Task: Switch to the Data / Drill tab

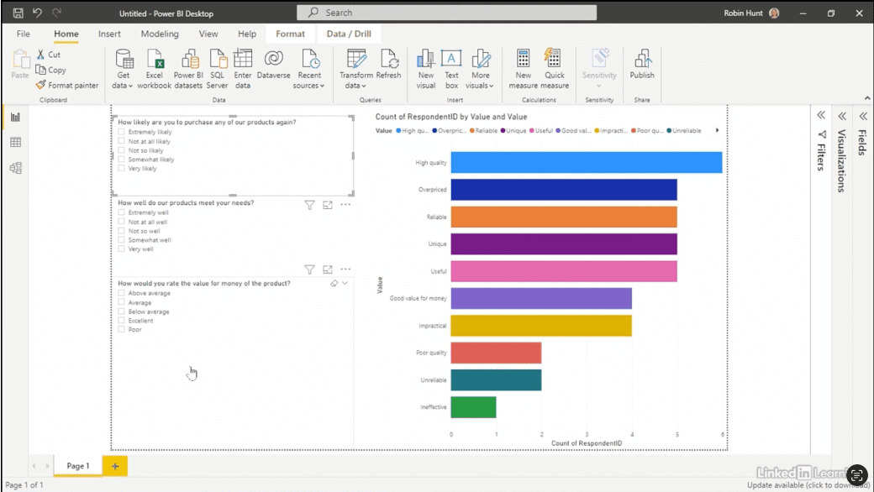Action: [x=349, y=34]
